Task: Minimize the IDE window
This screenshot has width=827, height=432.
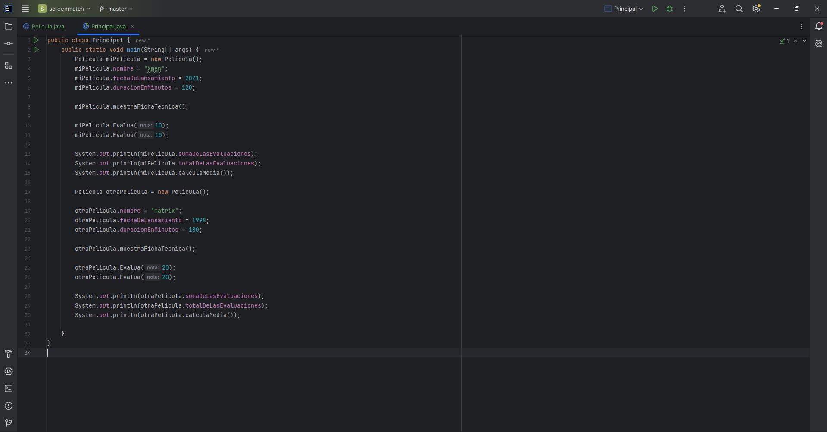Action: click(777, 9)
